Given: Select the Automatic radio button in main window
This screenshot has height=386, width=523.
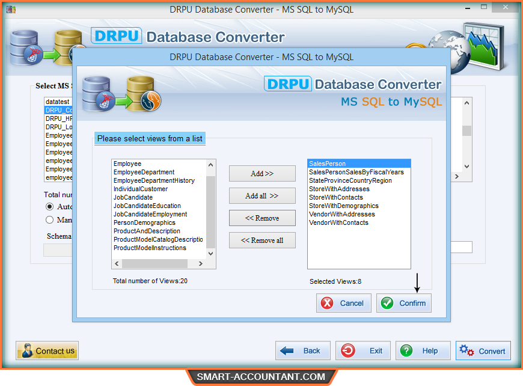Looking at the screenshot, I should point(49,206).
